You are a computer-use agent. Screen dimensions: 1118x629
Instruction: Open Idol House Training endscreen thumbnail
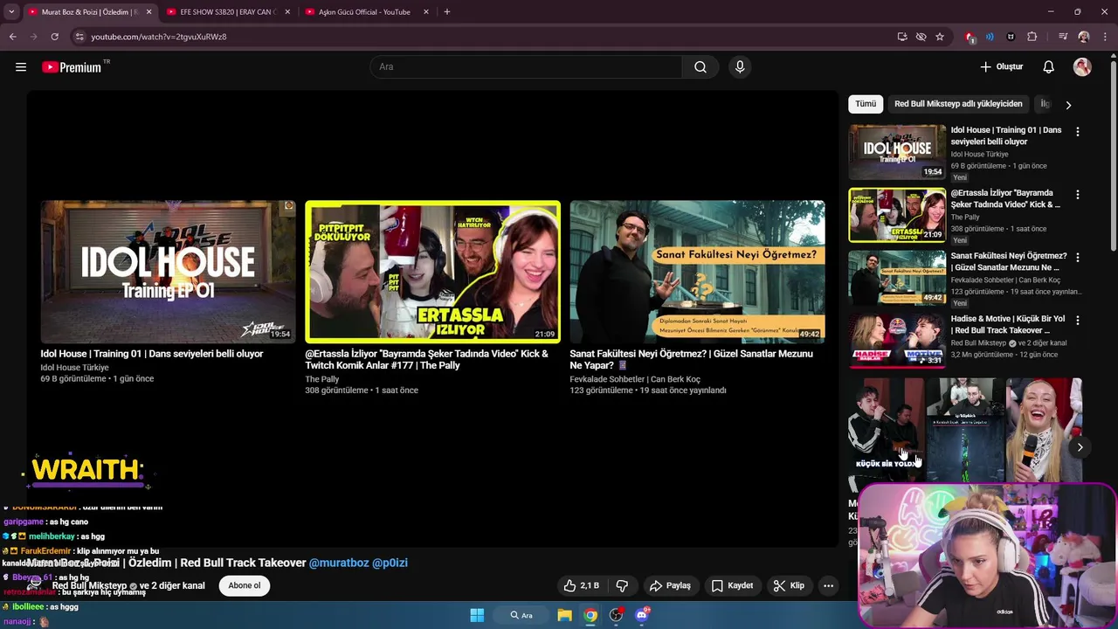[168, 272]
